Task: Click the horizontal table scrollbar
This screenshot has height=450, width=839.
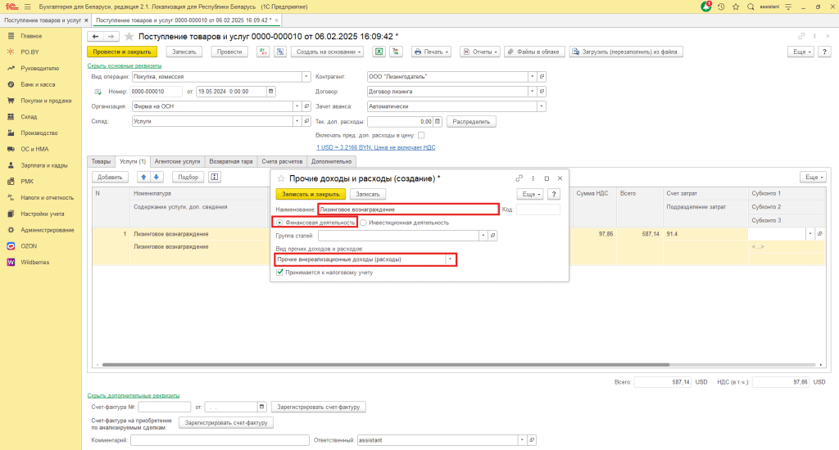Action: pyautogui.click(x=385, y=364)
